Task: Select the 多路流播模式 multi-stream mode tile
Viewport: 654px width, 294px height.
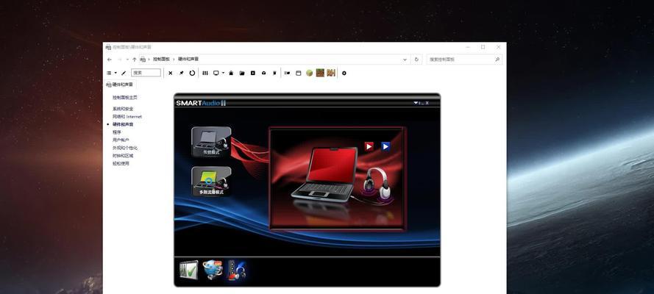Action: (211, 182)
